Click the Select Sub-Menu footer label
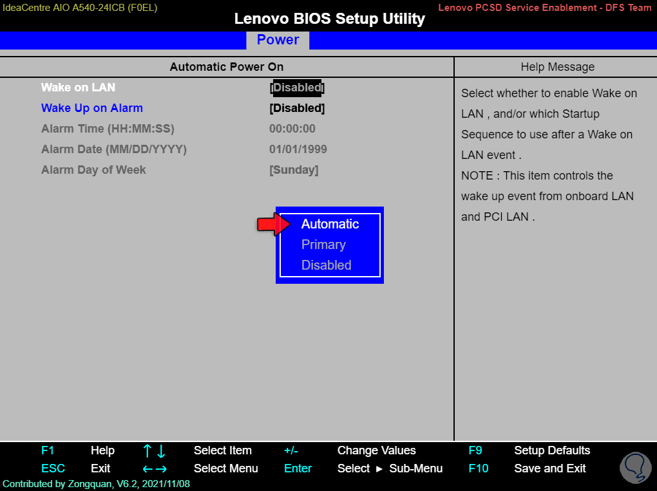Screen dimensions: 657x491 click(x=390, y=468)
